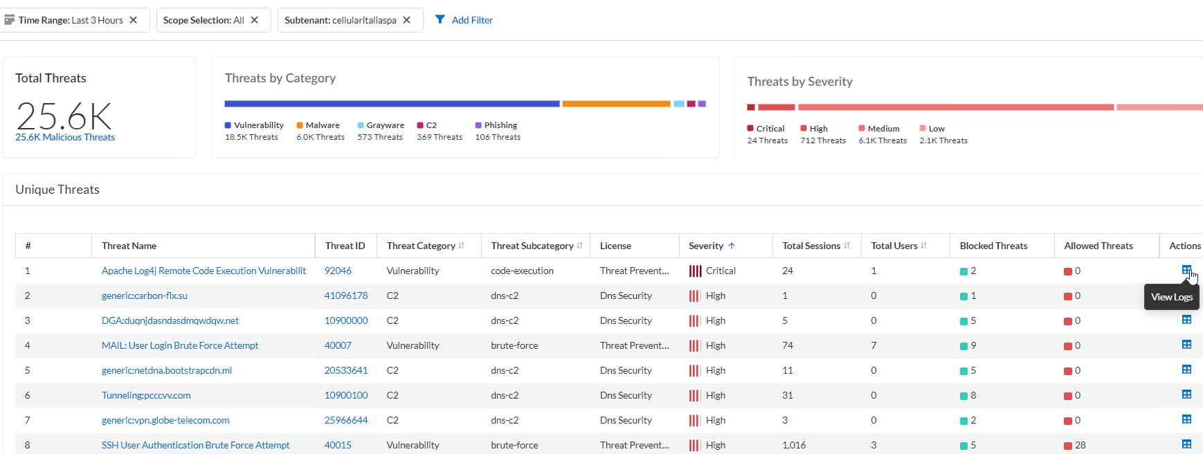
Task: Sort by Threat Category column
Action: click(462, 246)
